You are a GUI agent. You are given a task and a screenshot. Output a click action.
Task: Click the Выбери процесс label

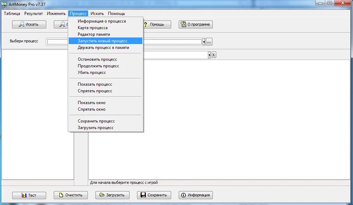[24, 41]
